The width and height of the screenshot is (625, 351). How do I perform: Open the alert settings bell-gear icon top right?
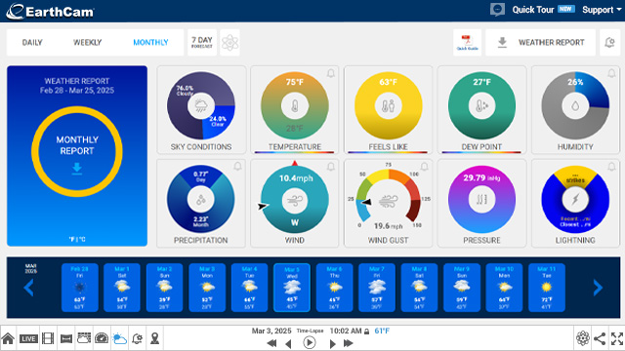pyautogui.click(x=609, y=43)
